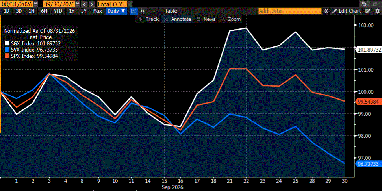Select SGX Index 101.89732 in the legend
Viewport: 382px width, 191px height.
tap(36, 44)
